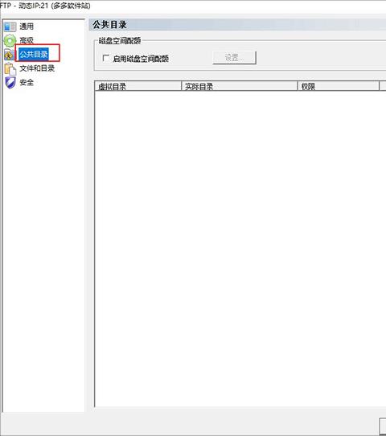The image size is (386, 436).
Task: Open the 文件和目录 settings page
Action: [x=37, y=68]
